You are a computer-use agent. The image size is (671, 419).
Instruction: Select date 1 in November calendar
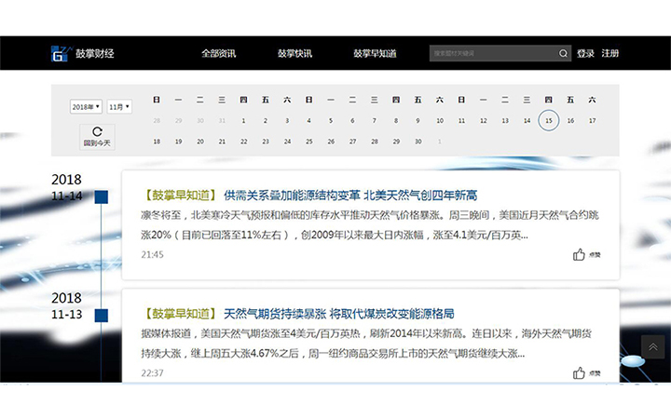pos(243,120)
